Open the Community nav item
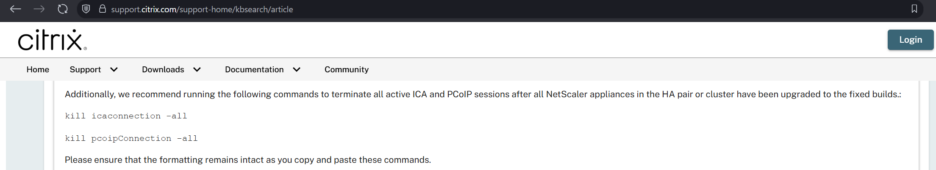 346,69
